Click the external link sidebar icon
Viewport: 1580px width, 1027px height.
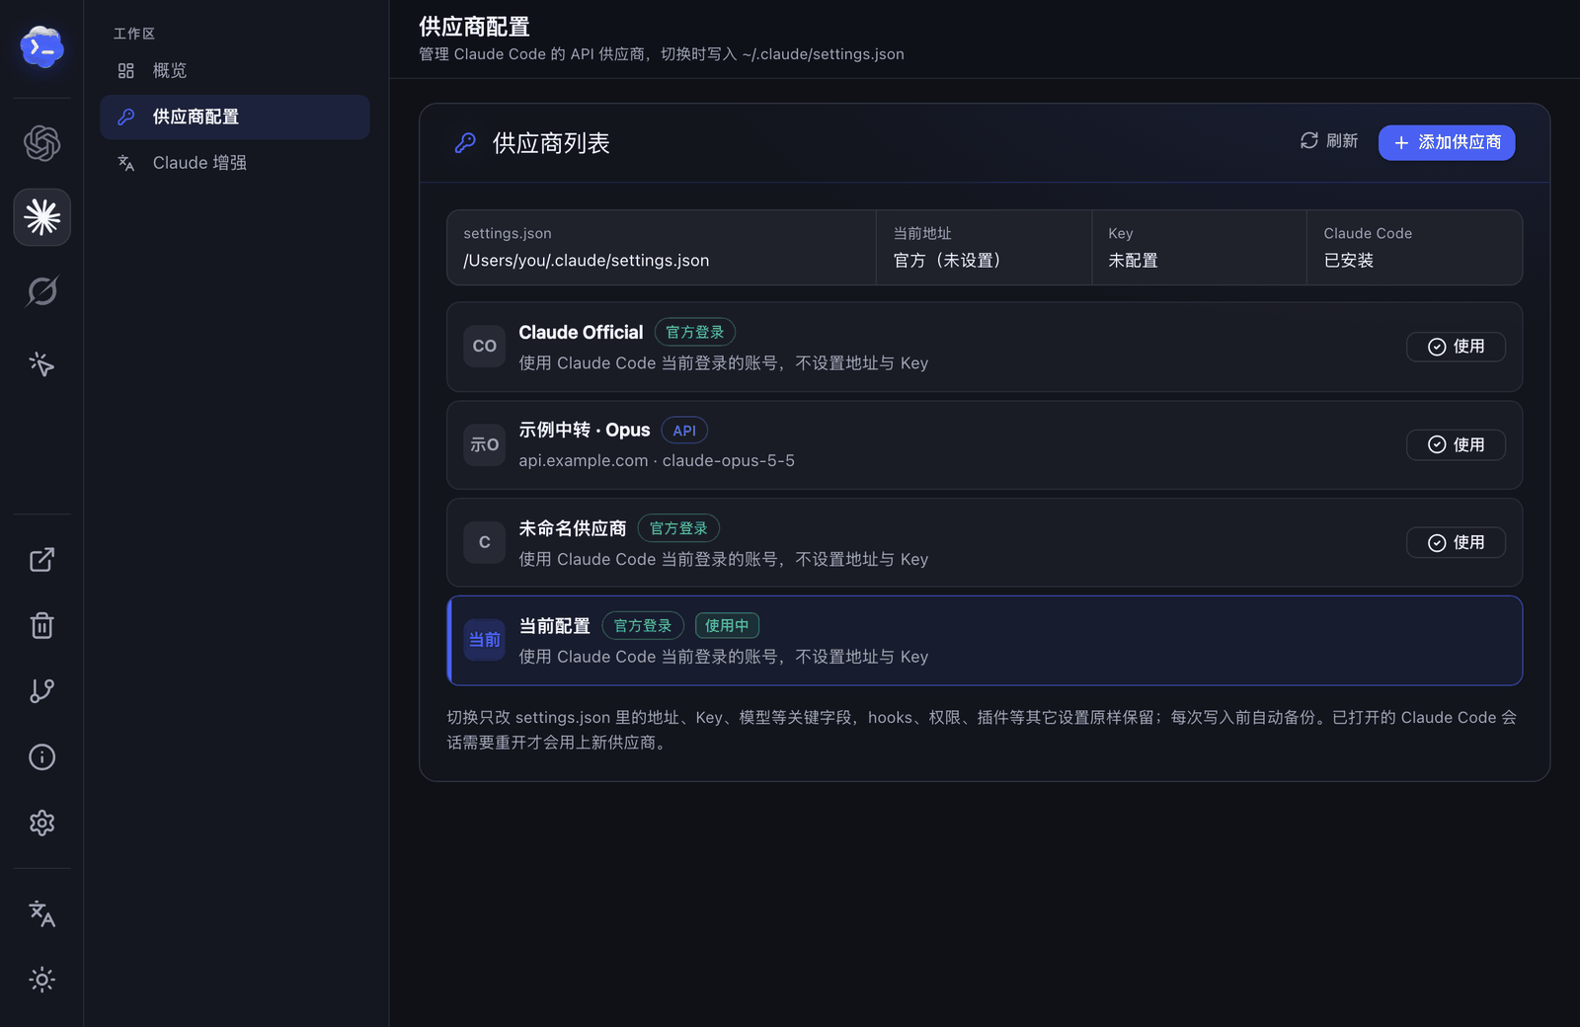[x=41, y=560]
